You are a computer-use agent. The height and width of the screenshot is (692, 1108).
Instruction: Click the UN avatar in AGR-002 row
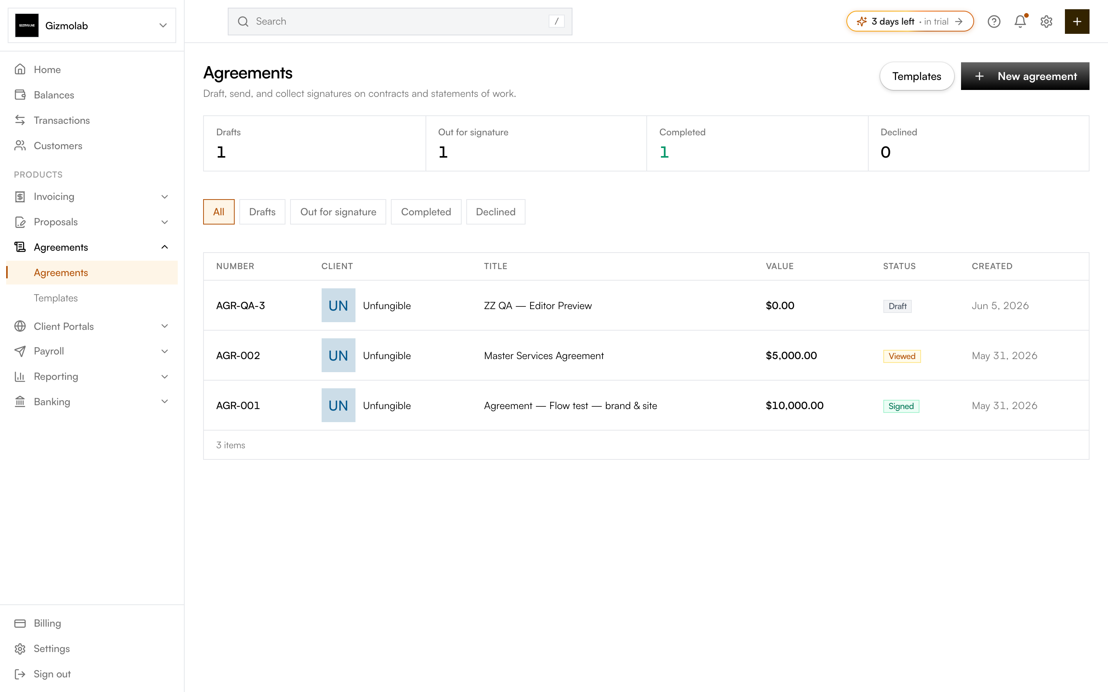(338, 355)
